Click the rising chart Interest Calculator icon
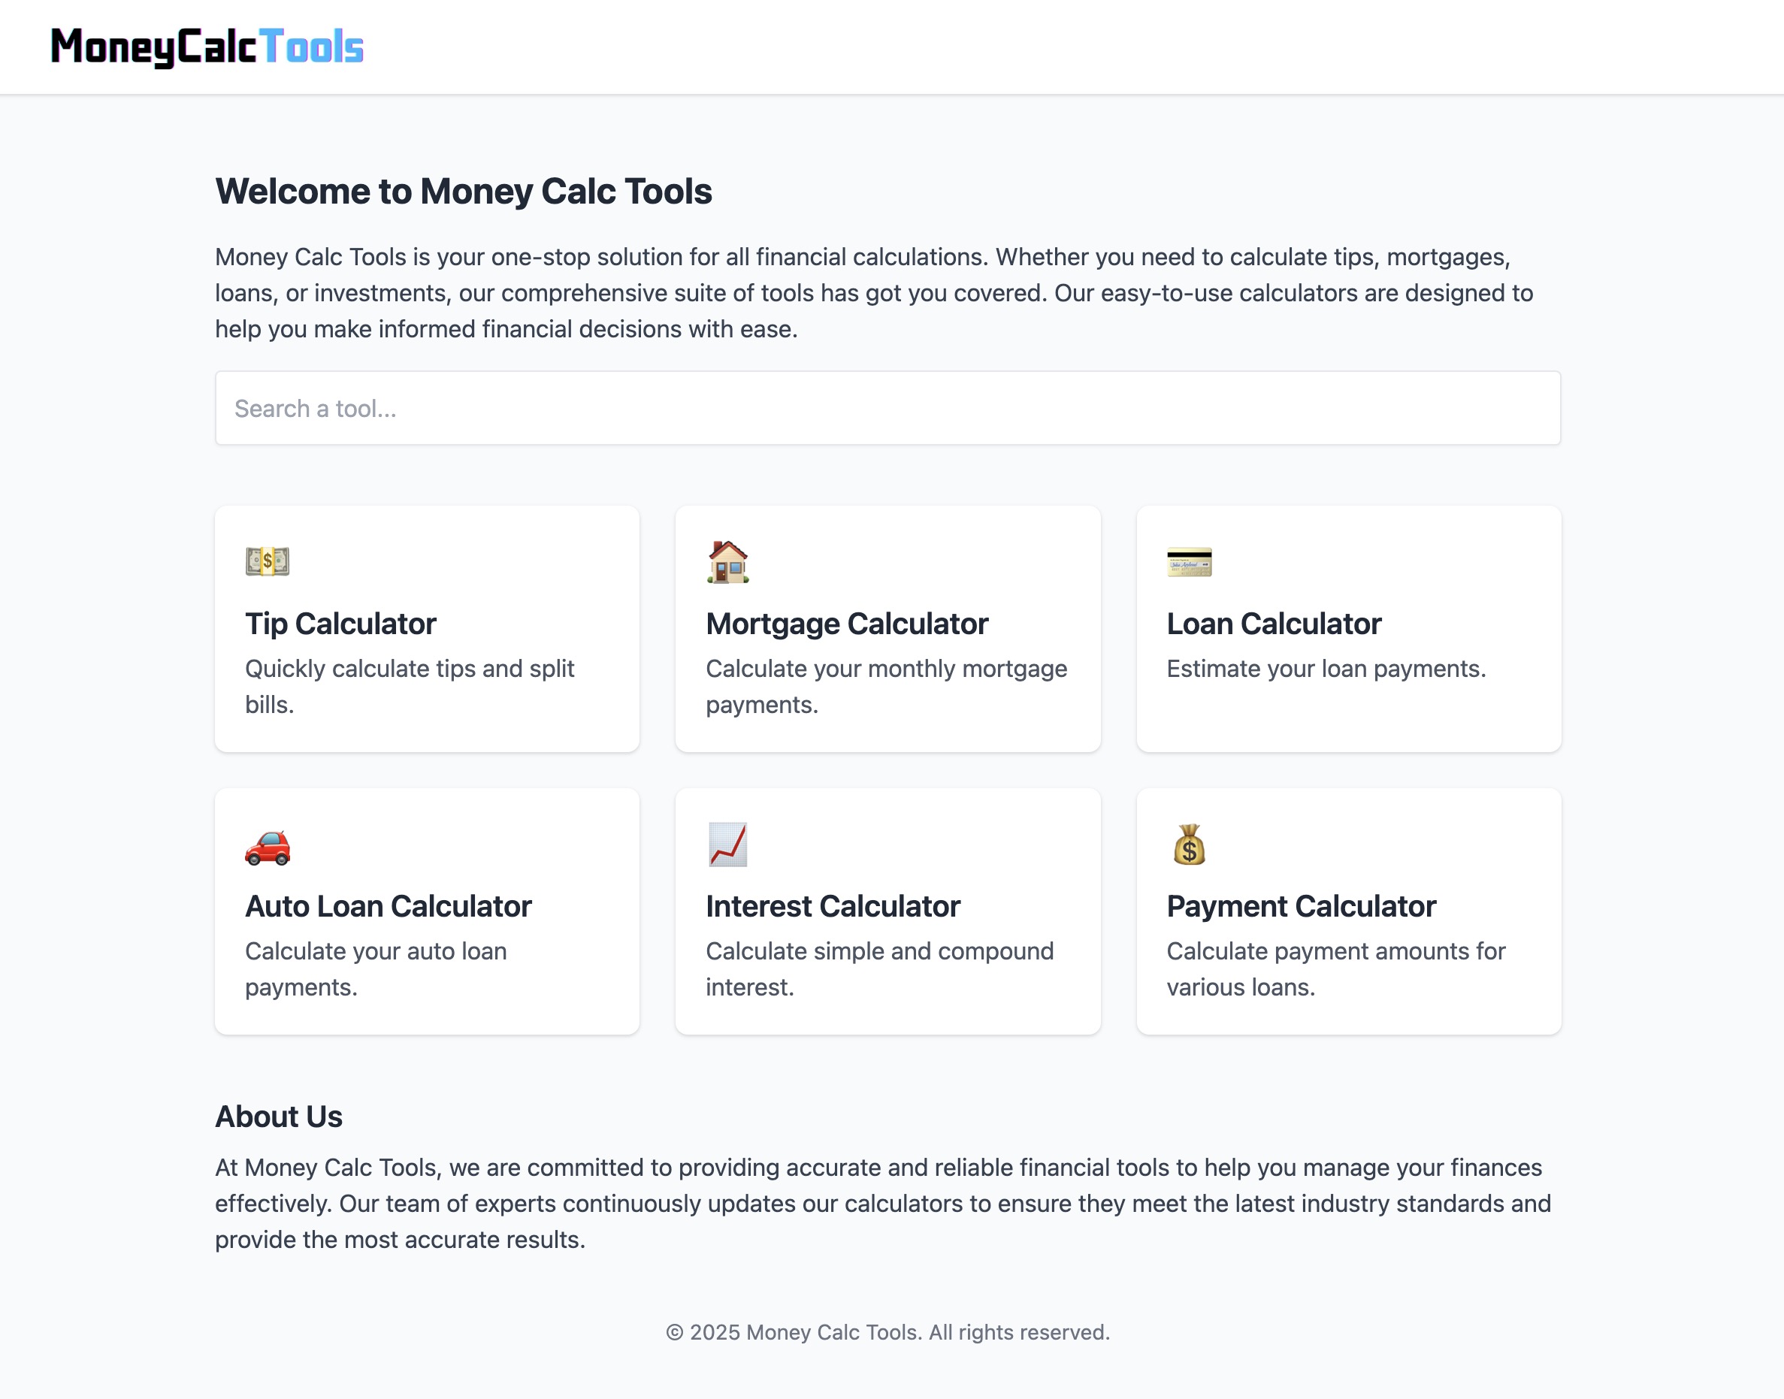The width and height of the screenshot is (1784, 1399). 728,845
